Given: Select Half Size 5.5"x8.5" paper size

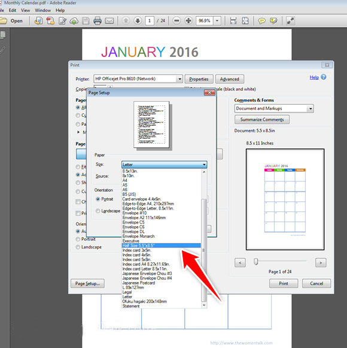Looking at the screenshot, I should [161, 246].
